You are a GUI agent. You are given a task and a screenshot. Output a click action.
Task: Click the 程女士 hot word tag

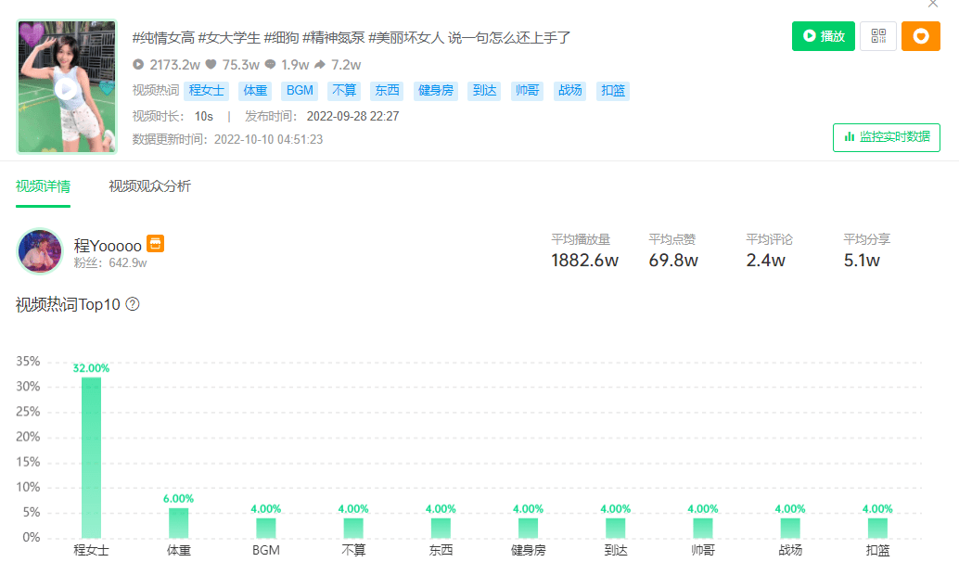207,91
